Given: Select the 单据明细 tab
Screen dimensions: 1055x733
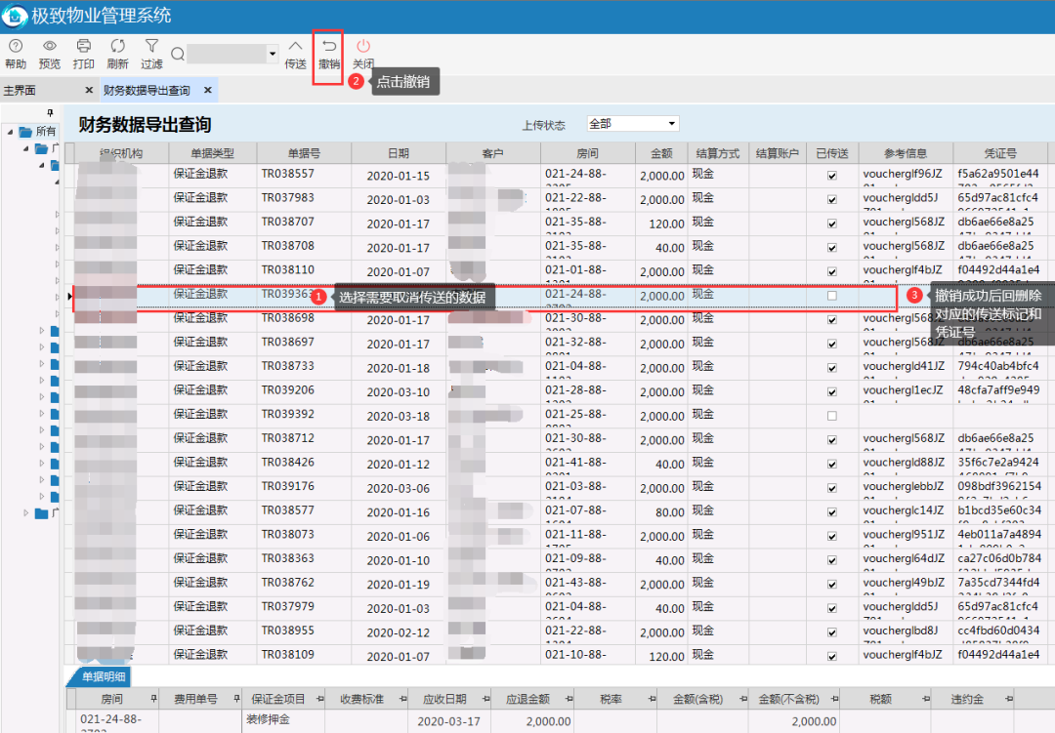Looking at the screenshot, I should (x=104, y=676).
